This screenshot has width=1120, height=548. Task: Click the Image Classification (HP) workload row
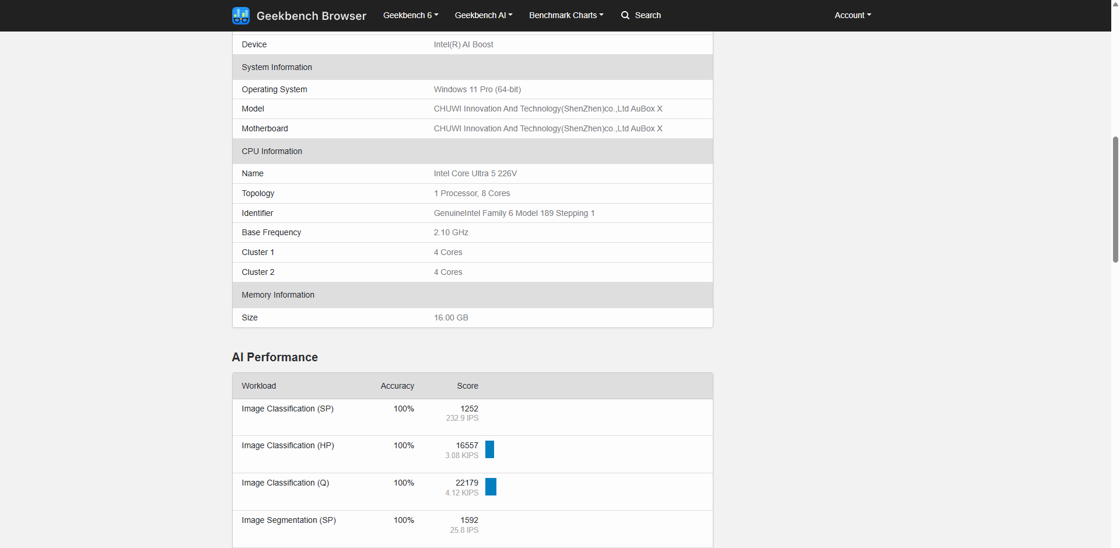[473, 454]
